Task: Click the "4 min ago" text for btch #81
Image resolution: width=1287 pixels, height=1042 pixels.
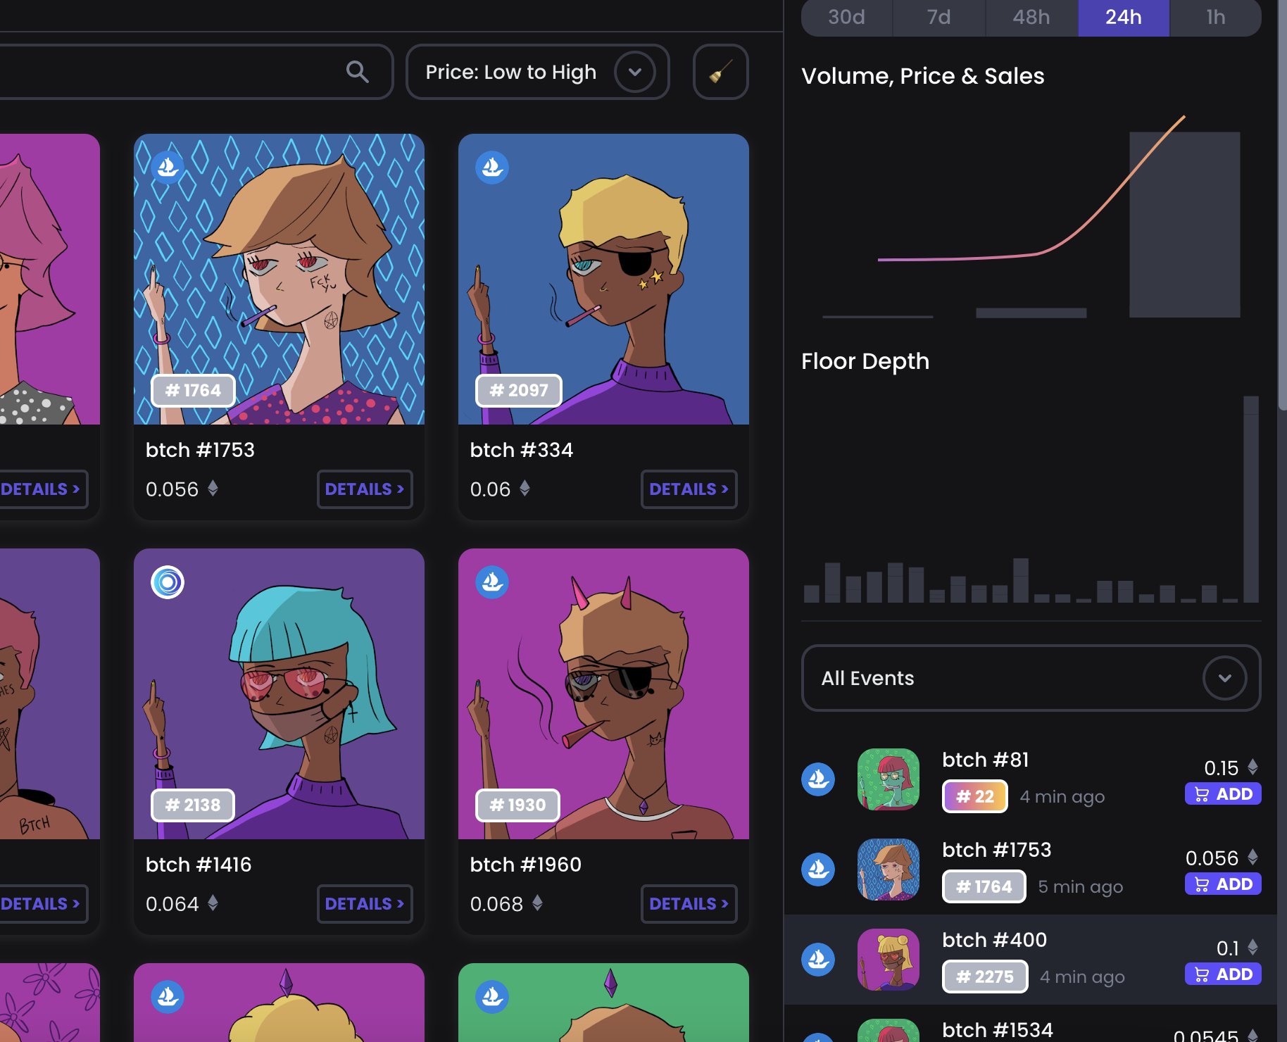Action: click(1062, 796)
